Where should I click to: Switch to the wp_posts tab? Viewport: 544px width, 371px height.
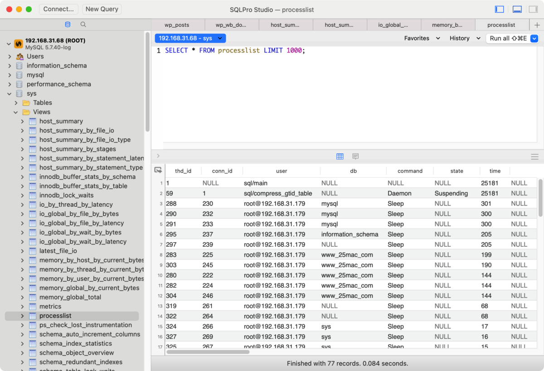pyautogui.click(x=177, y=25)
